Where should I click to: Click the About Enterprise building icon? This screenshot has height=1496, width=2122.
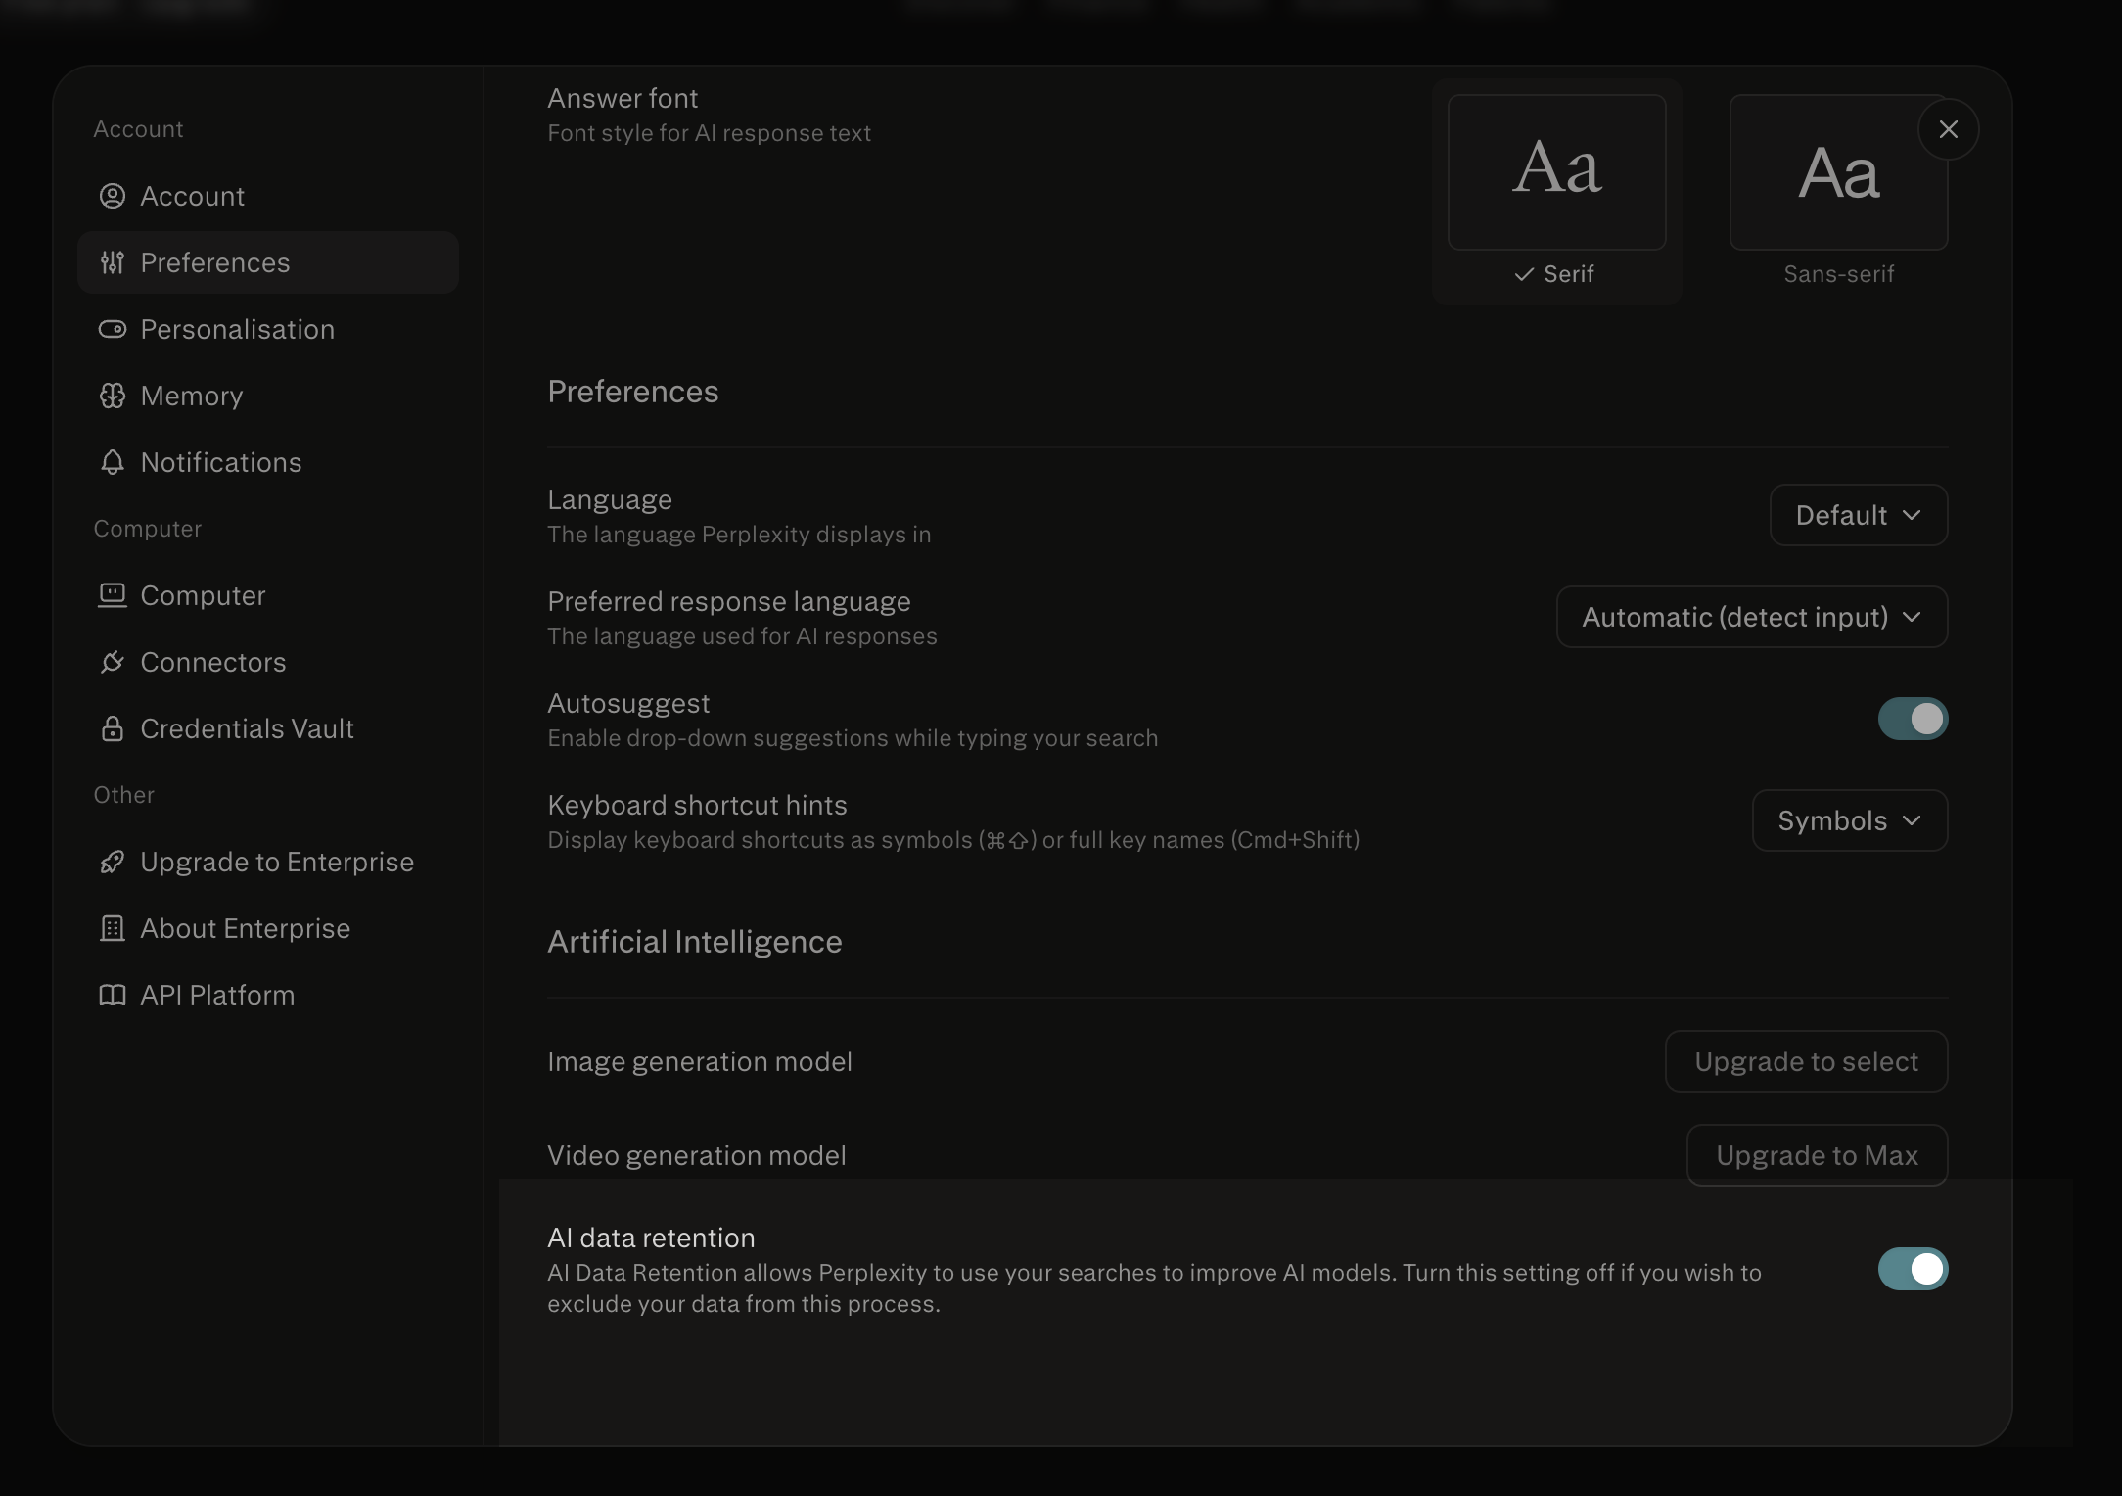point(113,928)
